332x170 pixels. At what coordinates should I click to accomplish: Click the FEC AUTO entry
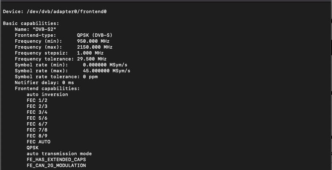[x=39, y=142]
